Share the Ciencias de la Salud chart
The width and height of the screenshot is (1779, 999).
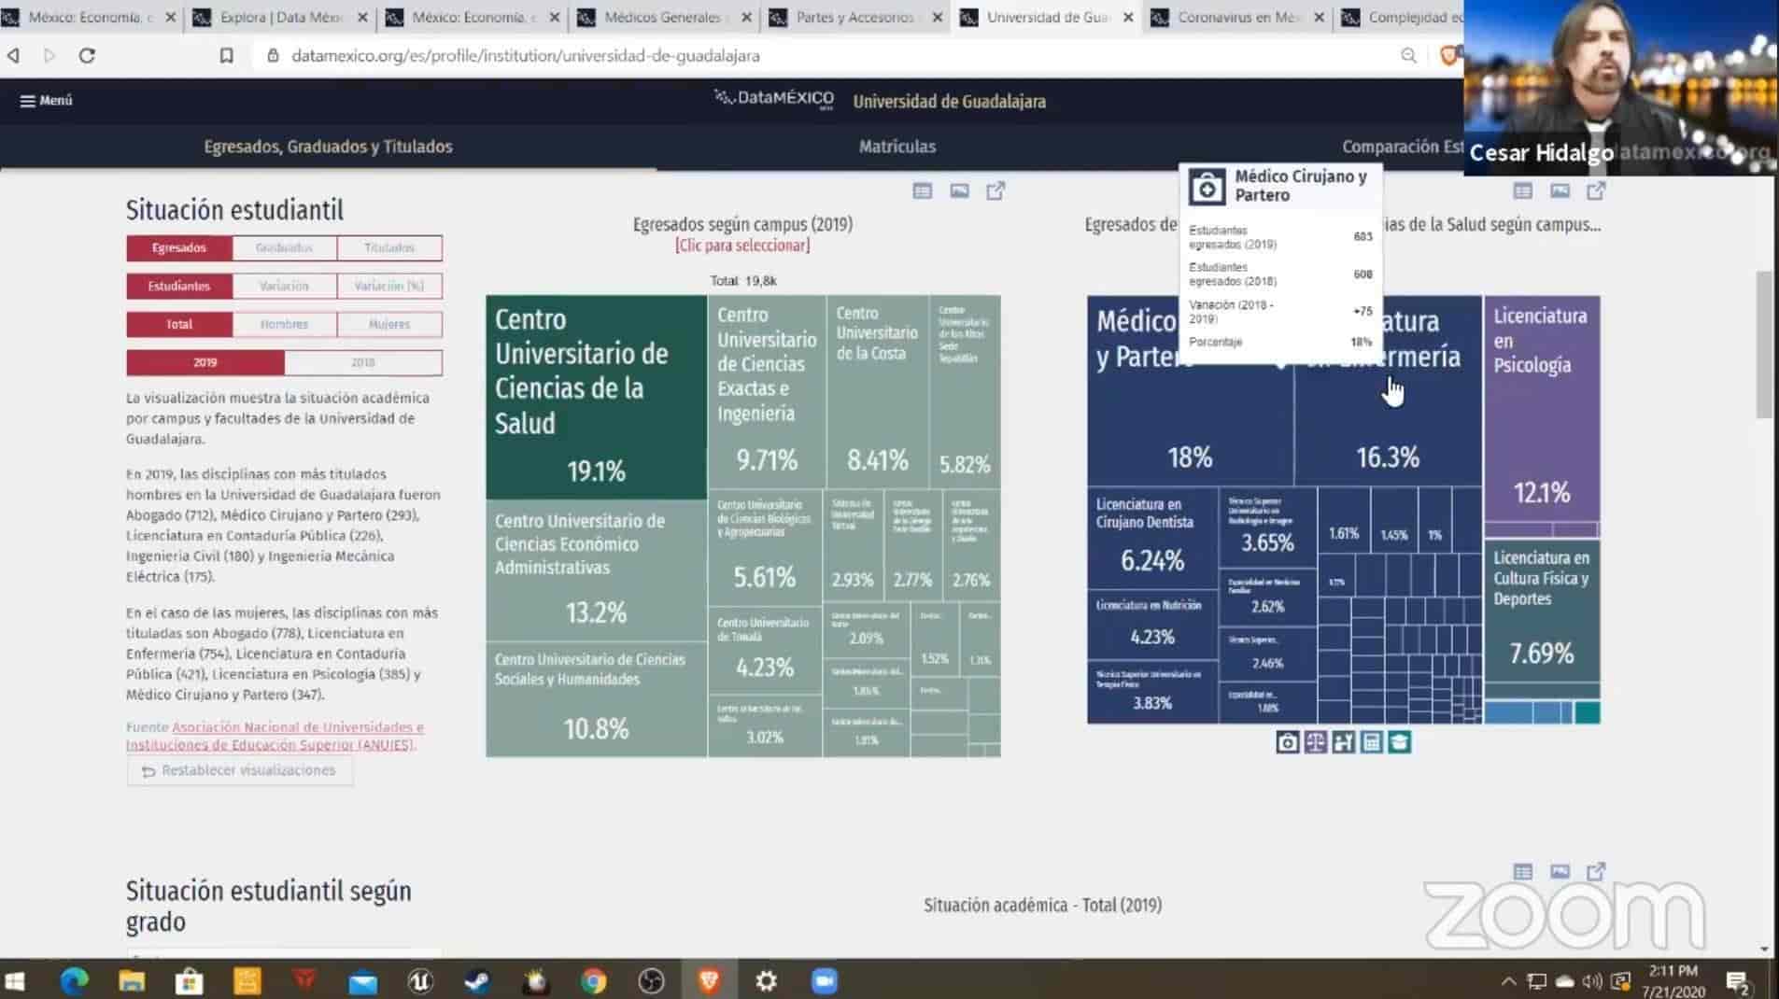[1596, 191]
